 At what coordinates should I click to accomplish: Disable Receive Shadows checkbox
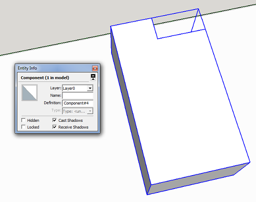[55, 127]
